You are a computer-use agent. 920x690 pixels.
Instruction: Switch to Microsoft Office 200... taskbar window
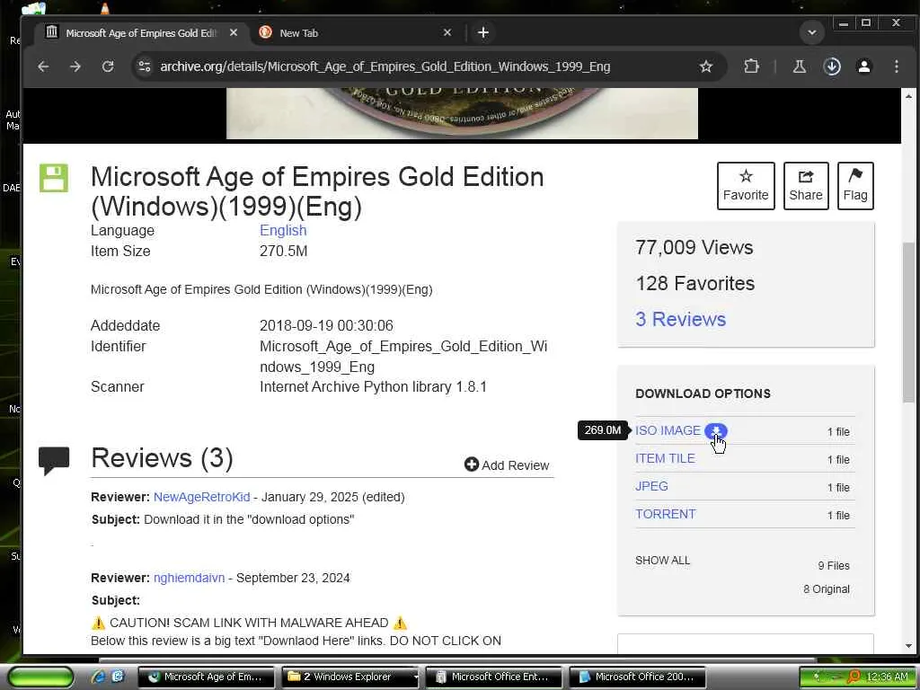tap(637, 677)
